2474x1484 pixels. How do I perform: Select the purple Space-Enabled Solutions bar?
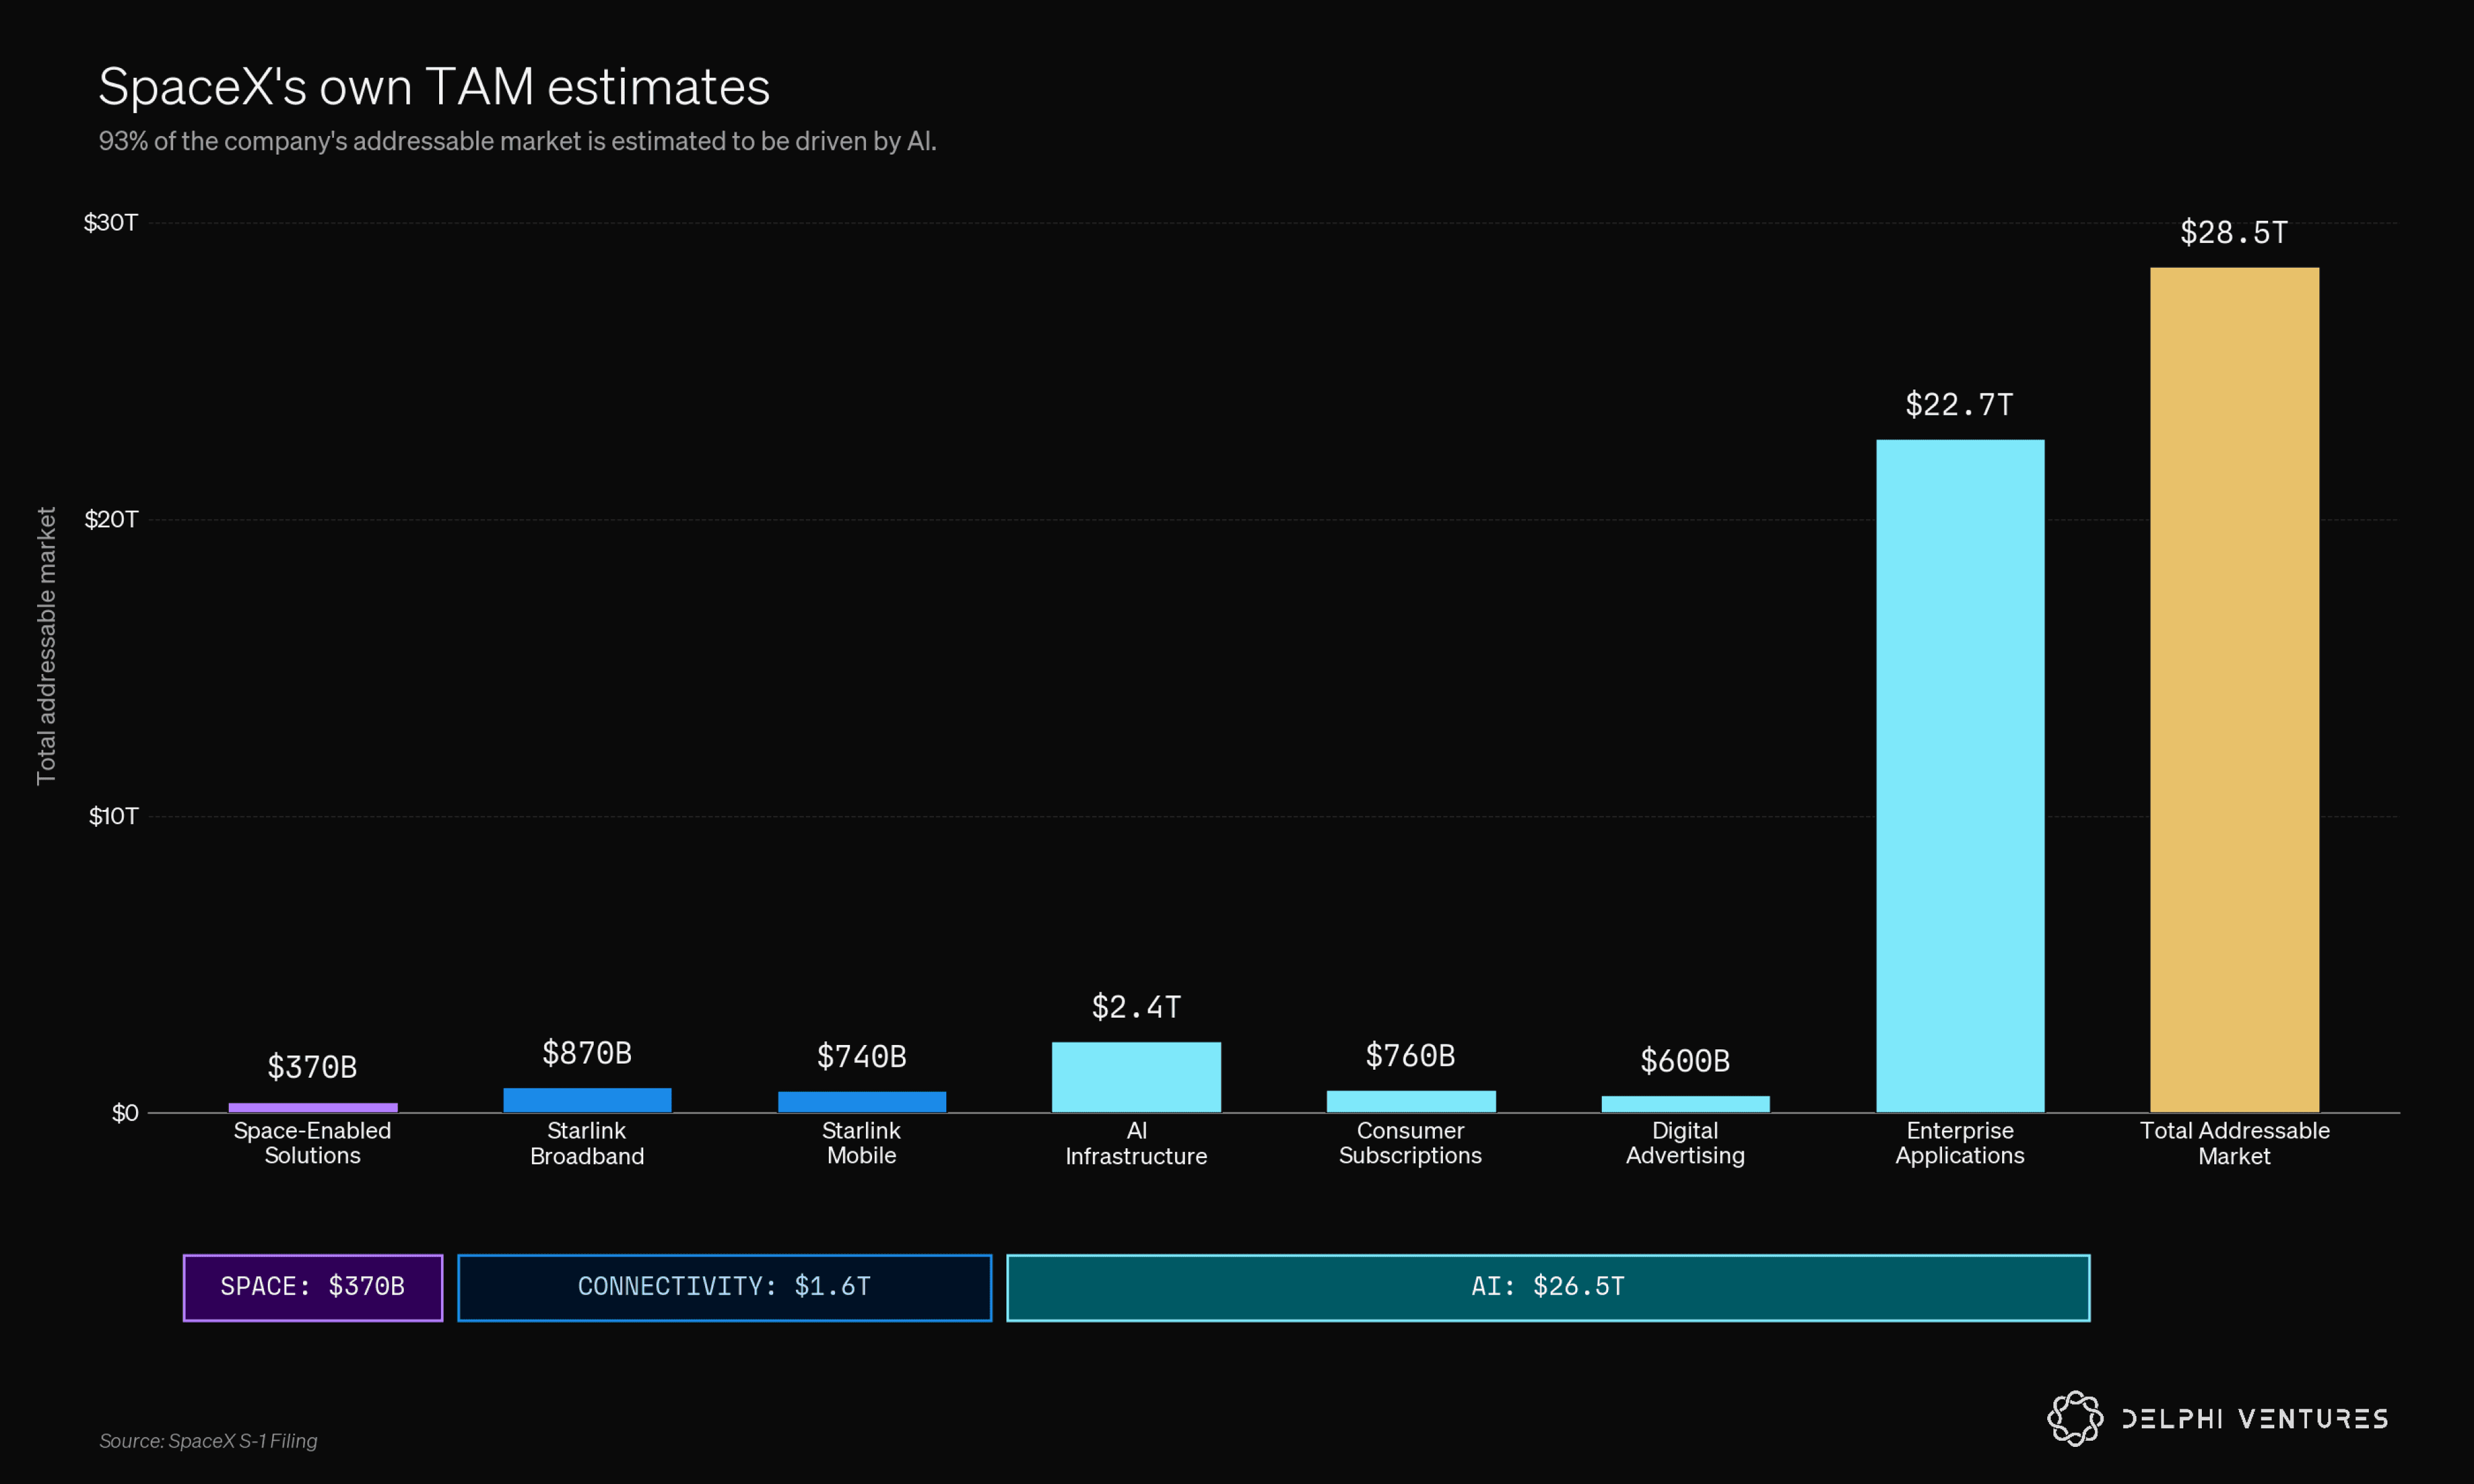(313, 1107)
